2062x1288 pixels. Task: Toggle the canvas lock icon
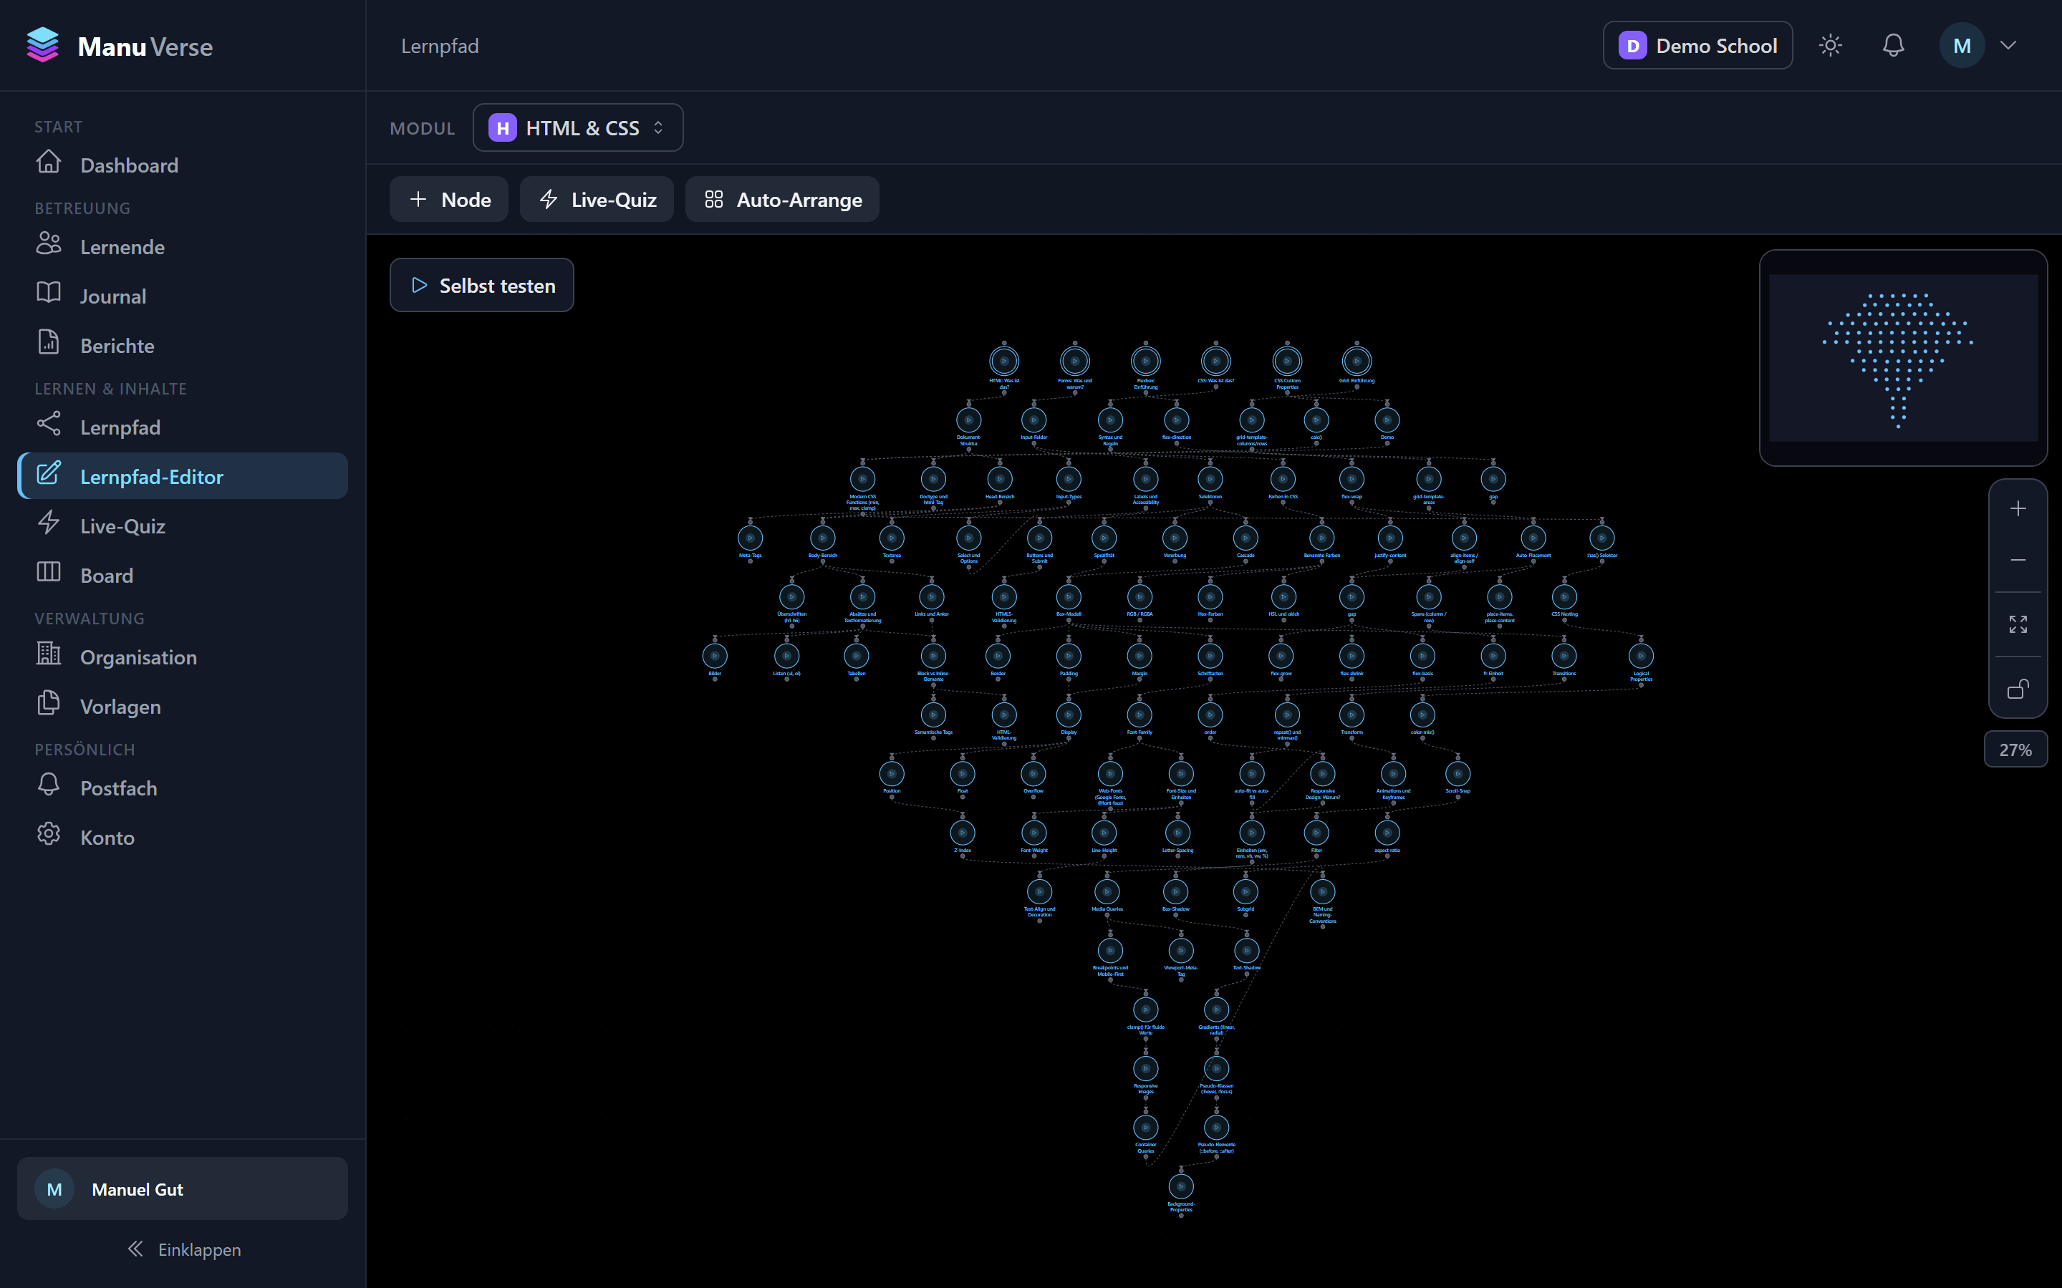(x=2018, y=688)
